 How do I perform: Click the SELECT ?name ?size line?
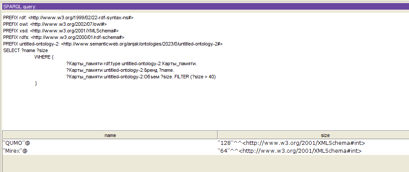[x=25, y=50]
